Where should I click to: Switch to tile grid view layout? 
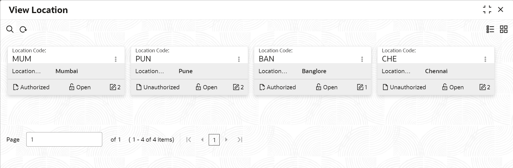[503, 29]
